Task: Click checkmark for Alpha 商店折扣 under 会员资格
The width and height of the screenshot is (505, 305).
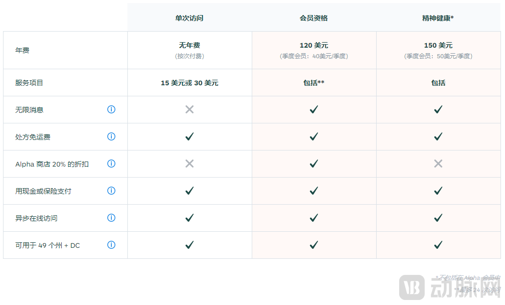Action: (314, 164)
